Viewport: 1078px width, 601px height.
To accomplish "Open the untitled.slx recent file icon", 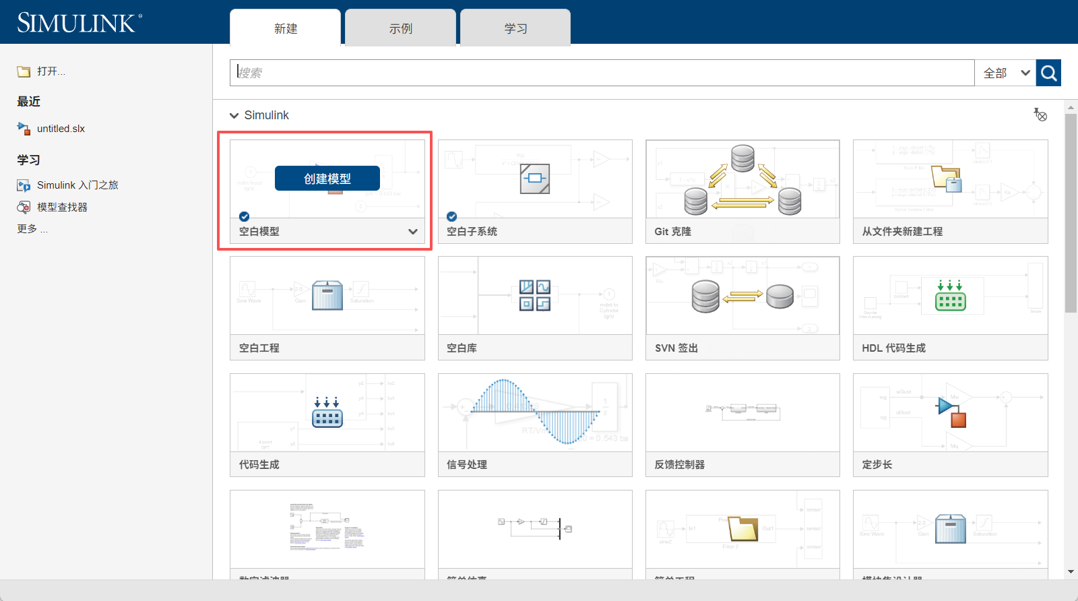I will 24,128.
